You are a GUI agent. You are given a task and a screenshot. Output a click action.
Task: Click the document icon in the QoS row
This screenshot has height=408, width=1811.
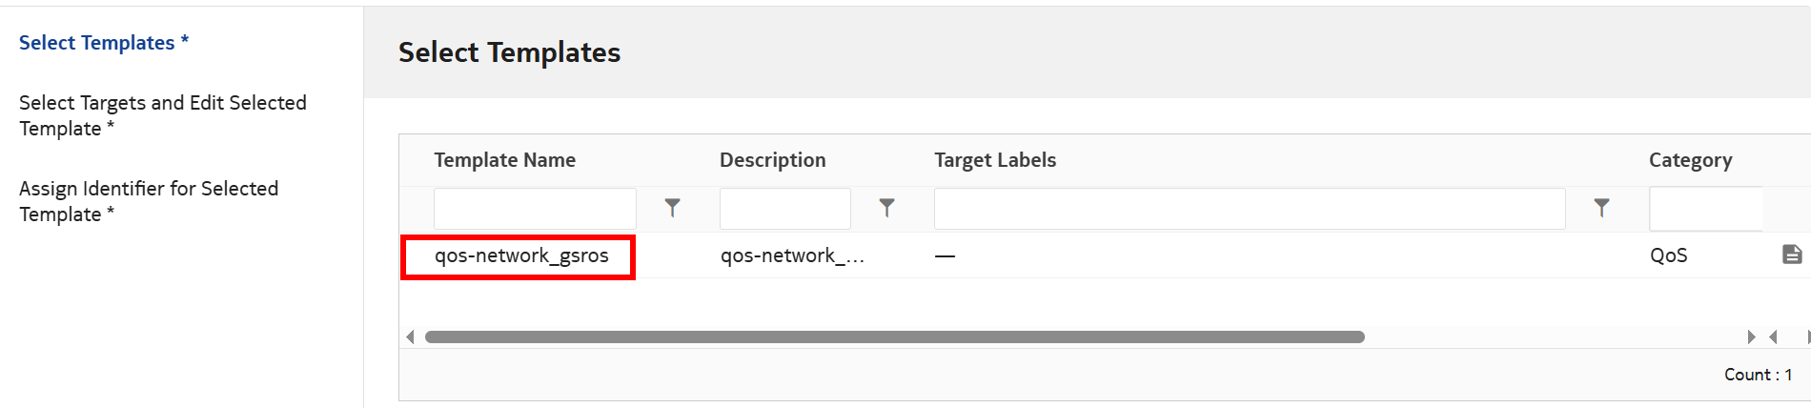pos(1792,255)
